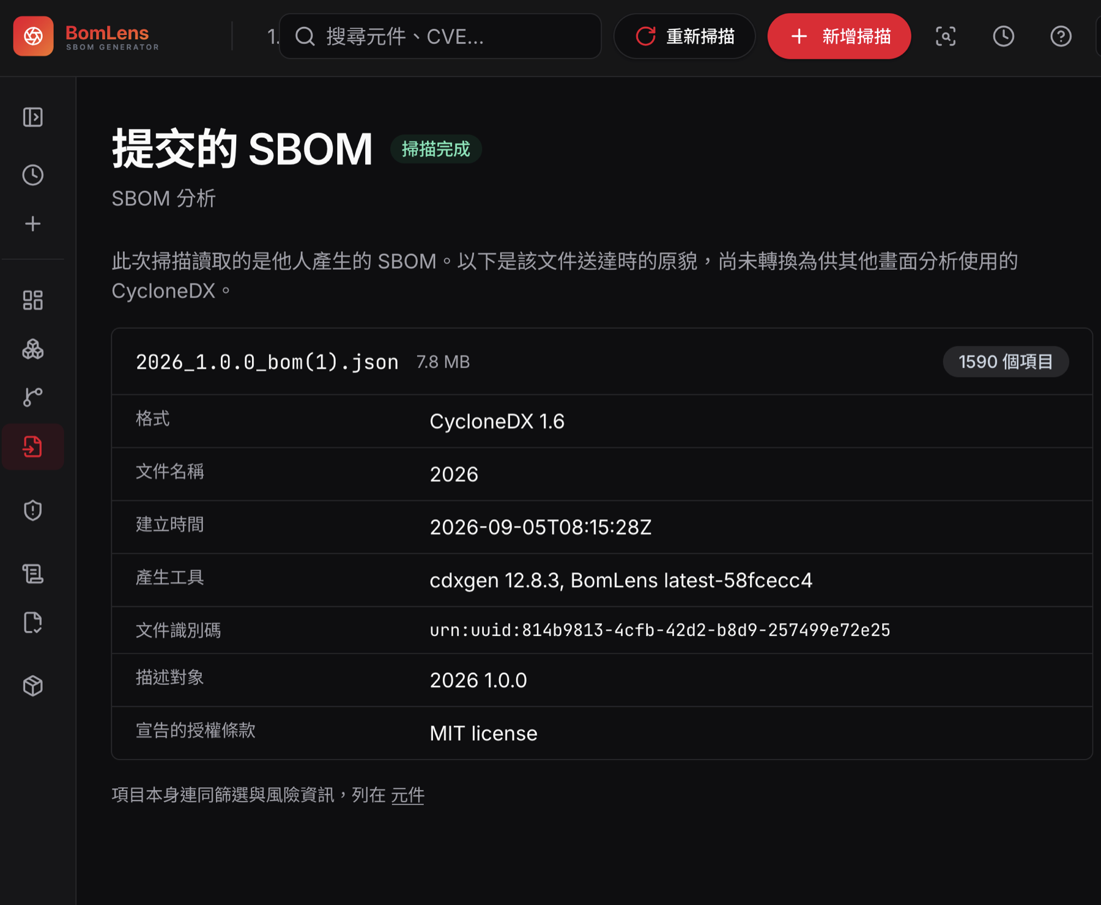Viewport: 1101px width, 905px height.
Task: Open scan history clock in sidebar
Action: coord(33,175)
